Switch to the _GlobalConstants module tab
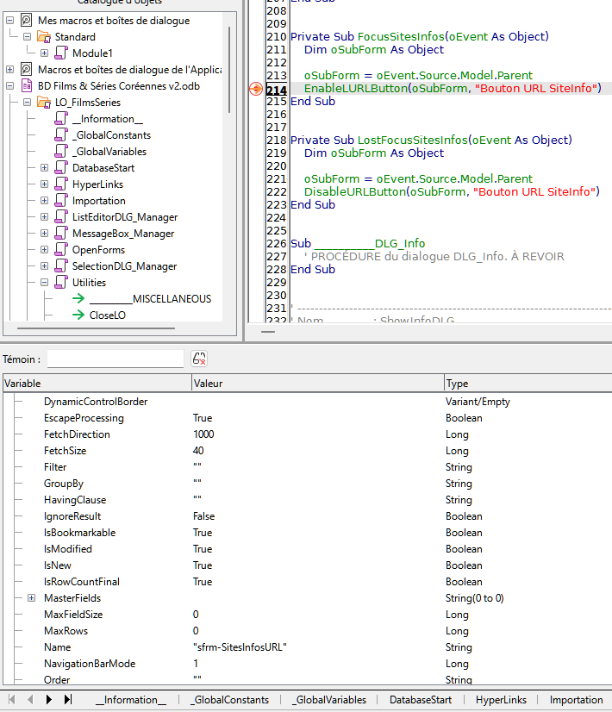Screen dimensions: 612x712 pyautogui.click(x=230, y=700)
